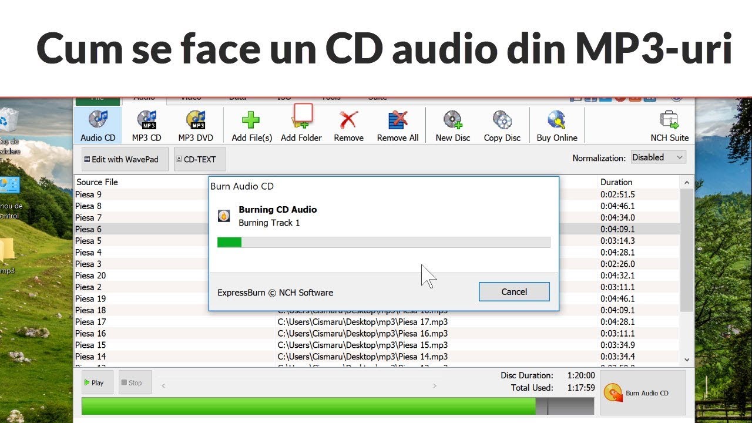The width and height of the screenshot is (752, 423).
Task: Click the duration 0:03:34.9
Action: point(617,345)
